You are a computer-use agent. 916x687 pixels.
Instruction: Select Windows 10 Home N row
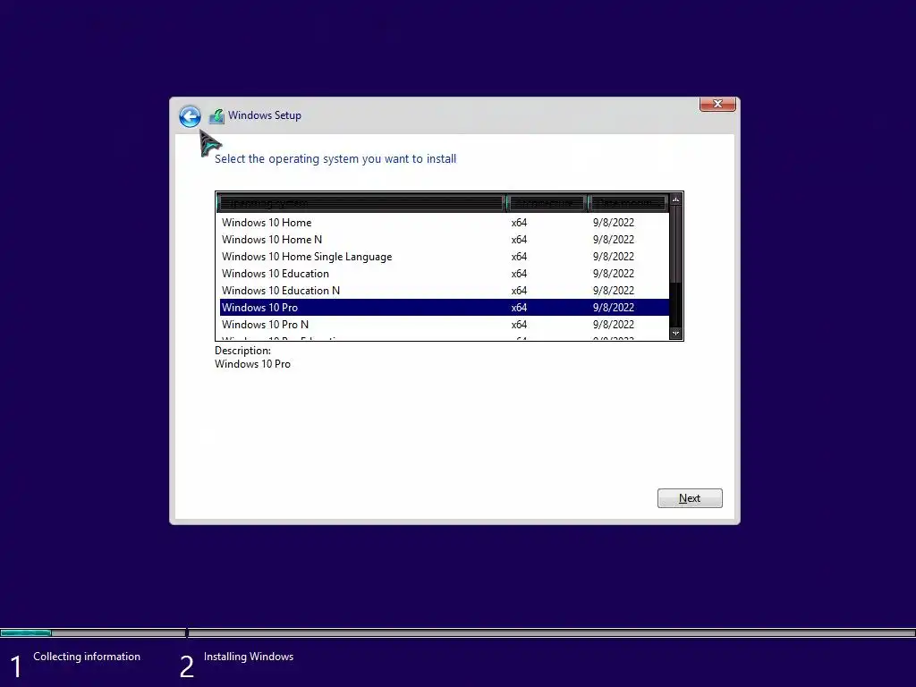444,240
